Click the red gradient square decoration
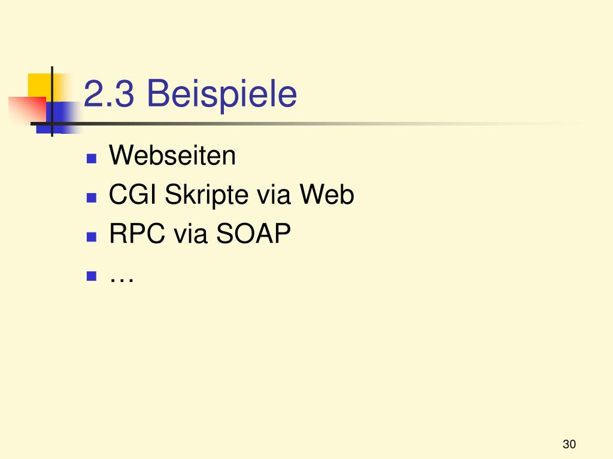The image size is (613, 459). (x=27, y=108)
